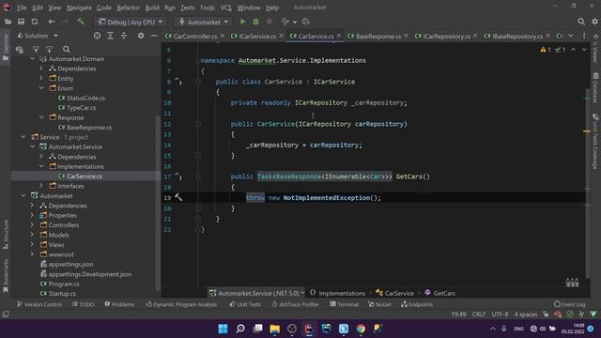601x338 pixels.
Task: Close the ICarService.cs tab
Action: click(281, 36)
